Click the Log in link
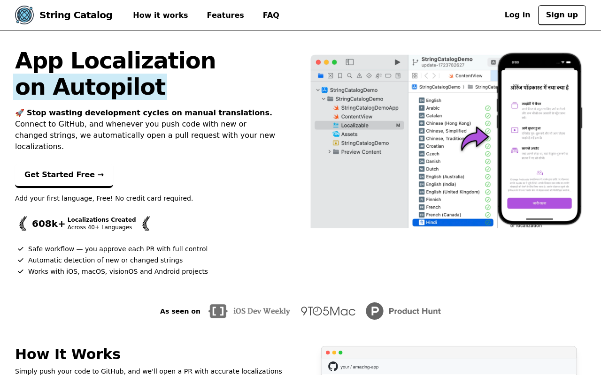This screenshot has height=375, width=601. click(517, 15)
